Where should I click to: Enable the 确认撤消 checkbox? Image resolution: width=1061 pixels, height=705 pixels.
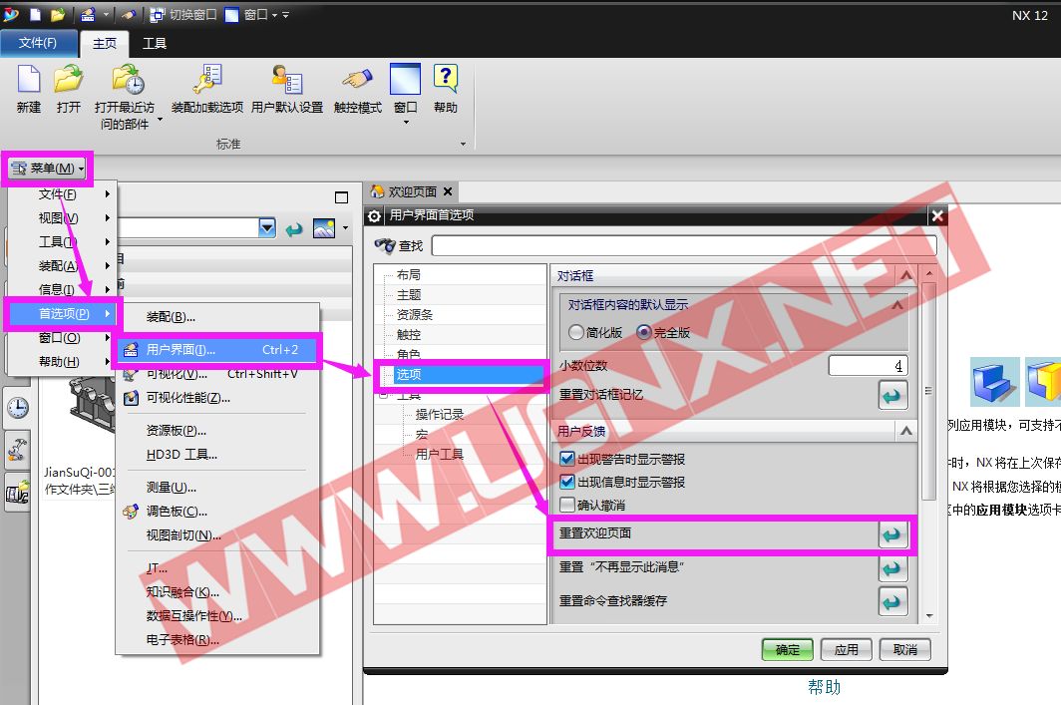(x=567, y=505)
